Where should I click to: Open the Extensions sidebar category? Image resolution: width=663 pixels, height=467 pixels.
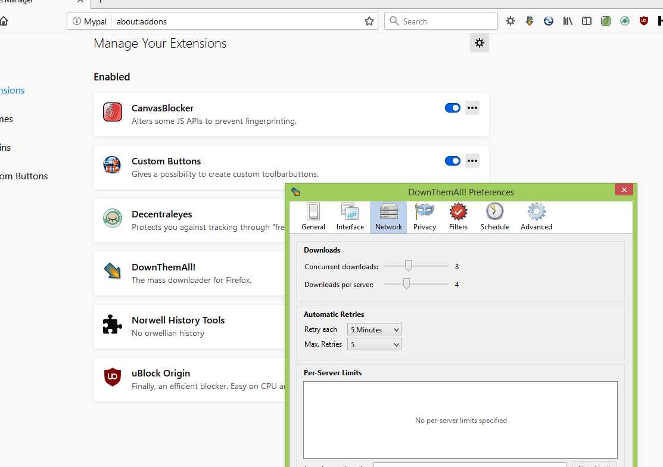point(13,91)
